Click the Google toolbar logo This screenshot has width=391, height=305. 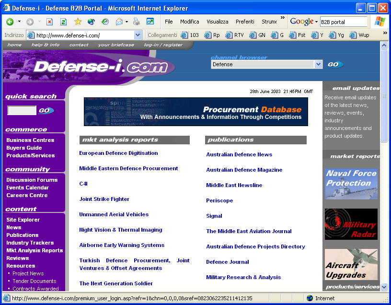302,22
